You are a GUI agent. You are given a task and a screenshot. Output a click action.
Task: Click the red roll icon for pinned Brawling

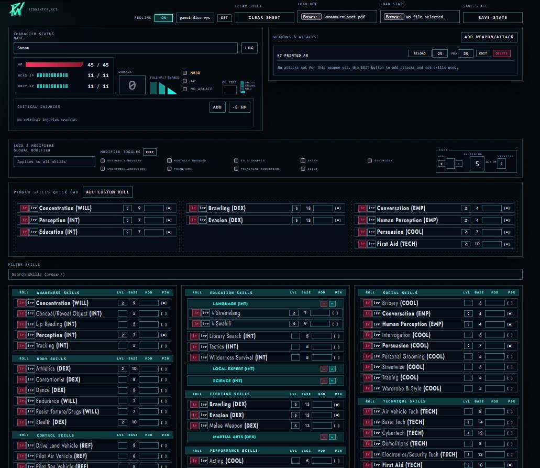pos(193,208)
